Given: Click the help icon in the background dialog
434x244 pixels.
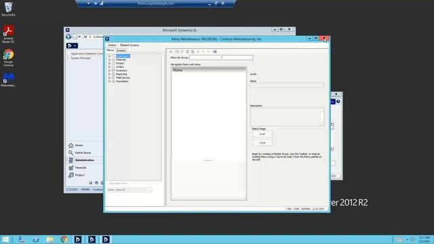Looking at the screenshot, I should pyautogui.click(x=338, y=102).
